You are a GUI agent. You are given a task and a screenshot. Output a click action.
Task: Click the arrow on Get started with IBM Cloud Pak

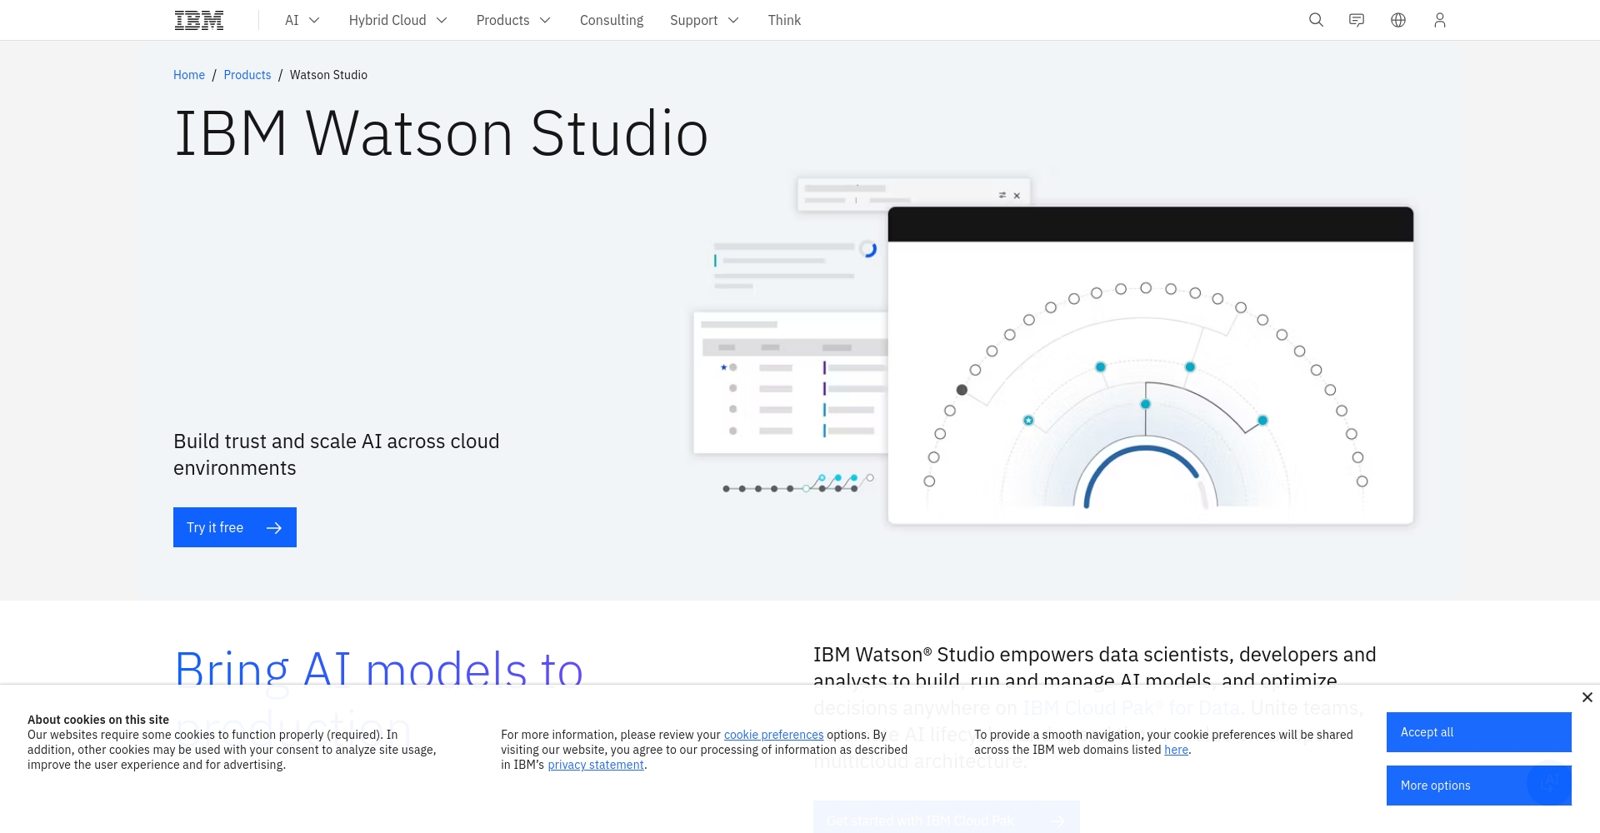pyautogui.click(x=1057, y=820)
